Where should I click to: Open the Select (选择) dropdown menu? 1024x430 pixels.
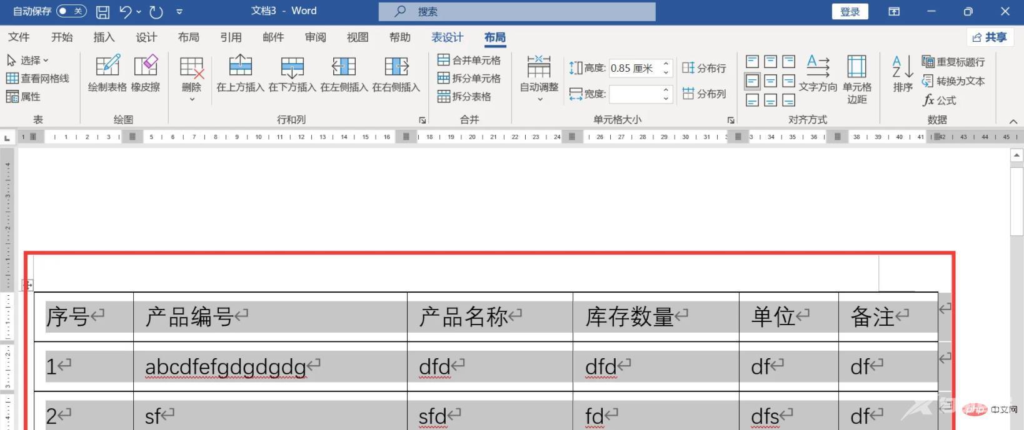click(28, 60)
